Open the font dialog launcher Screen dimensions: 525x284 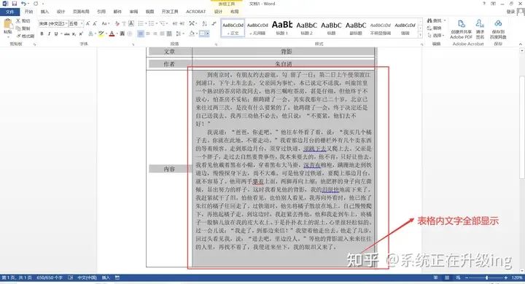point(133,44)
